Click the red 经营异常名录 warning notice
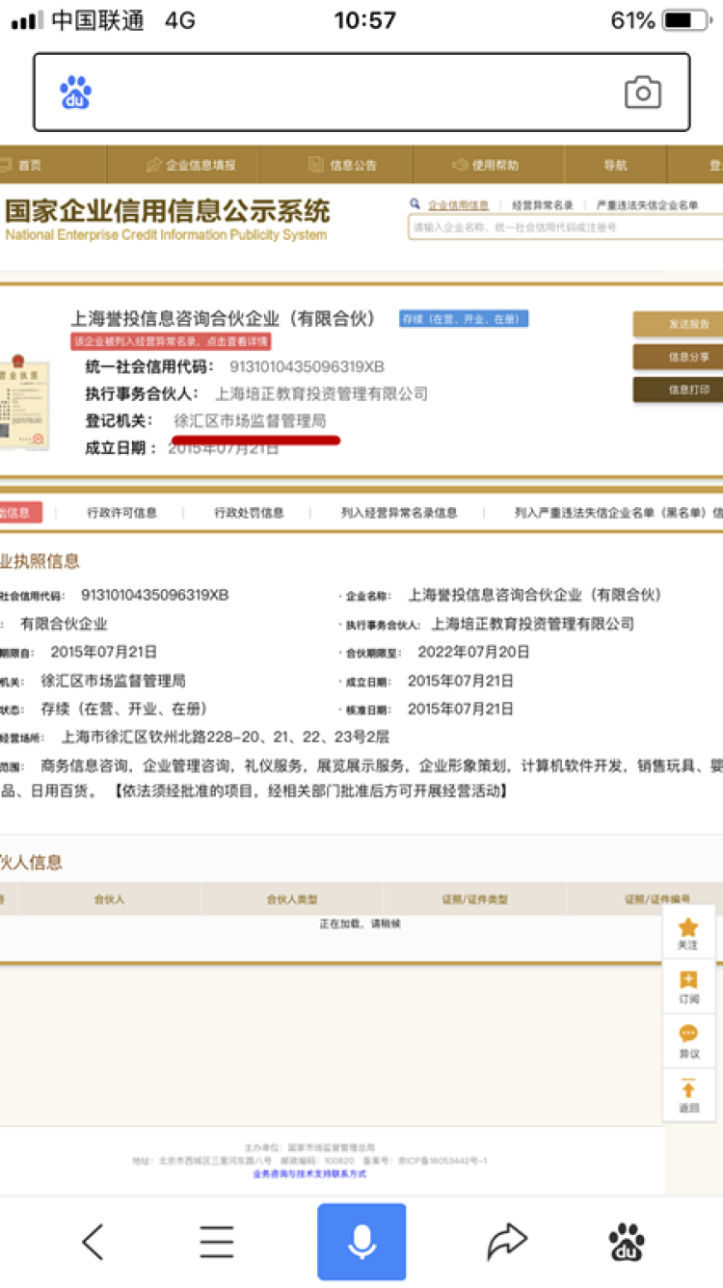723x1288 pixels. click(172, 341)
